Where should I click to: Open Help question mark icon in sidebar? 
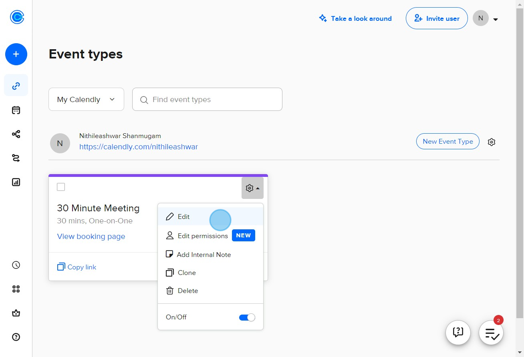pos(16,337)
